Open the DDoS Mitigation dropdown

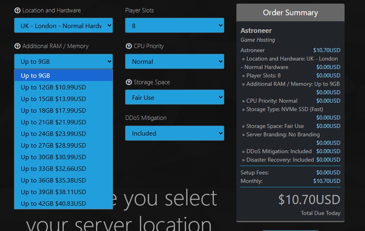coord(174,133)
